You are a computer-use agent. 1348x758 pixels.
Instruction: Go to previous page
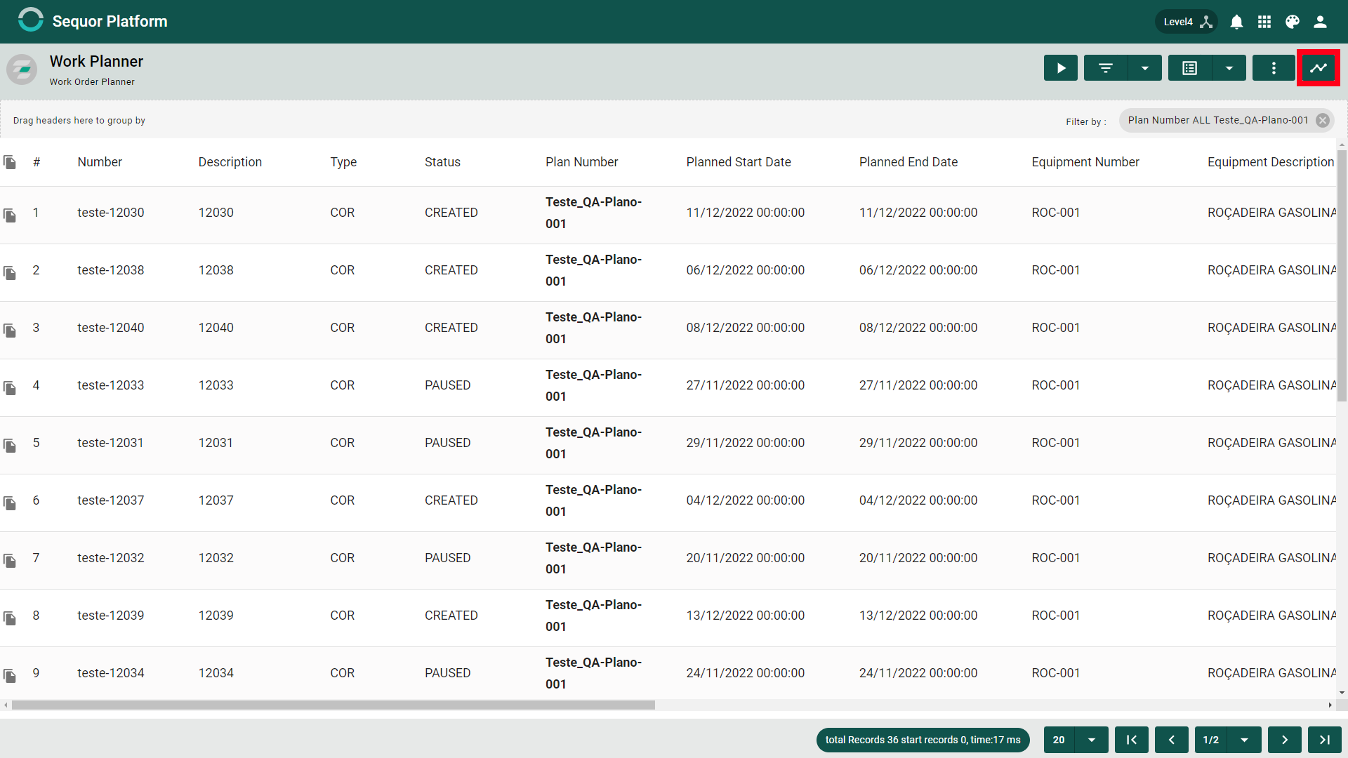(1172, 740)
